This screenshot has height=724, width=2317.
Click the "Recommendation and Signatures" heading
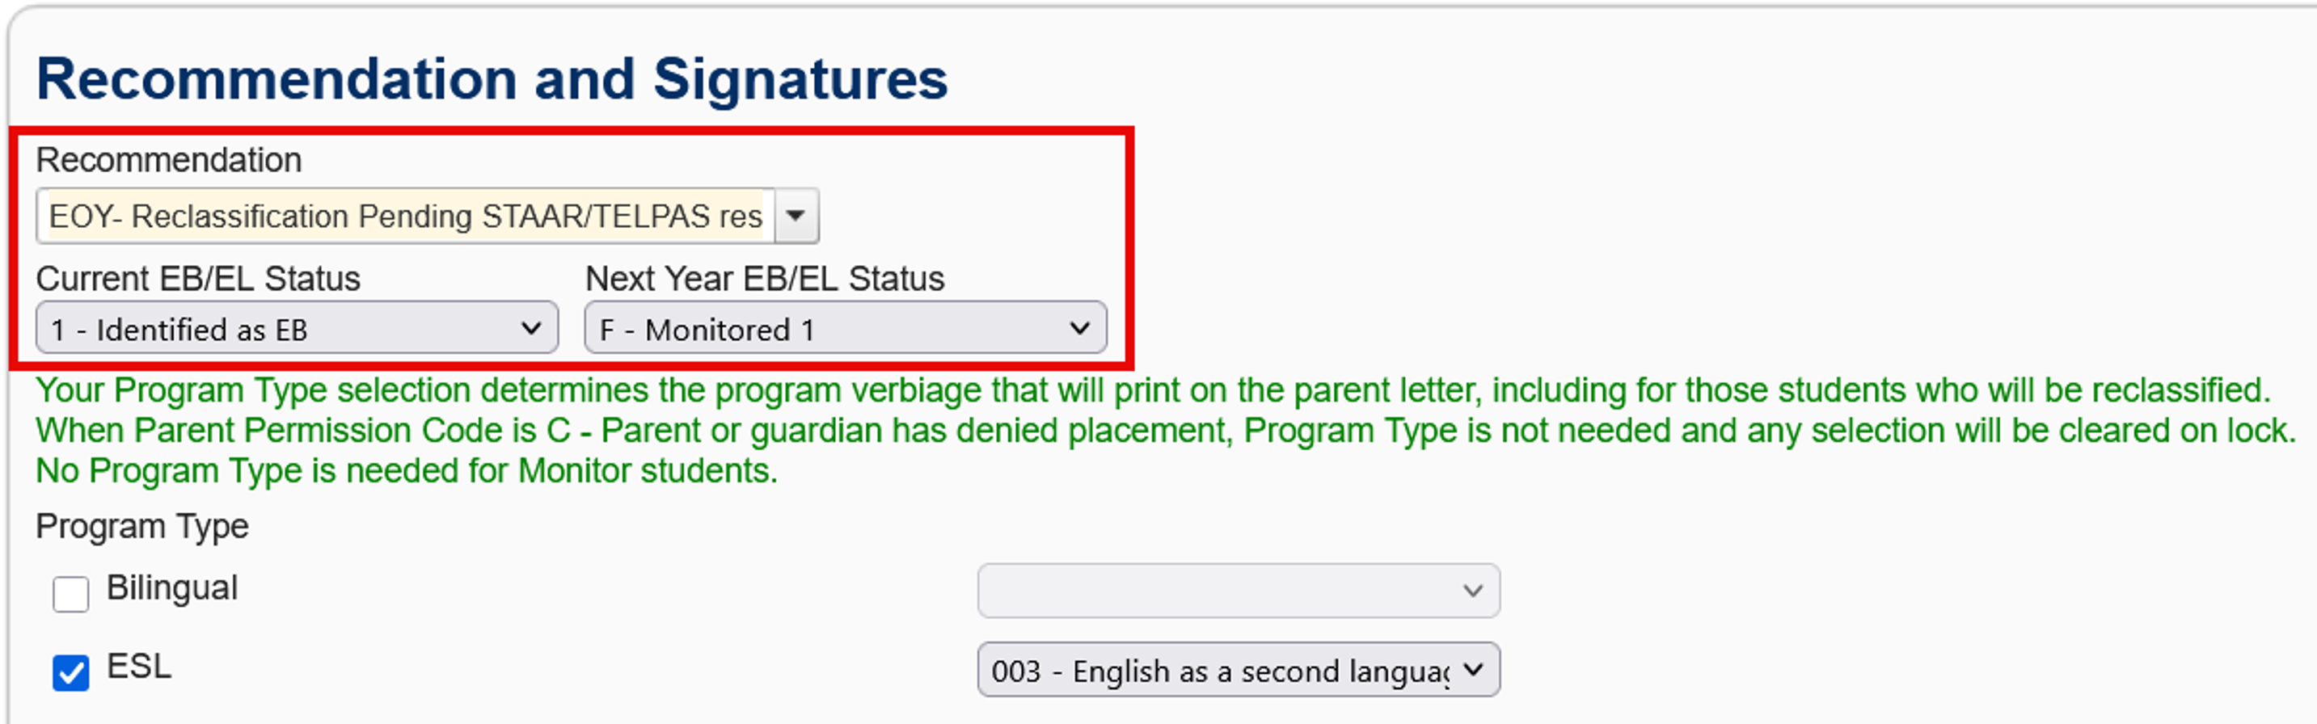click(492, 79)
